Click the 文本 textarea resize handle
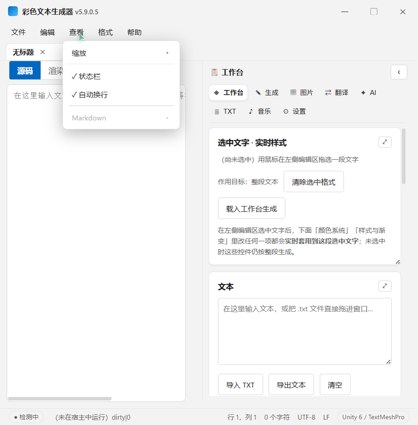This screenshot has width=418, height=425. coord(389,362)
